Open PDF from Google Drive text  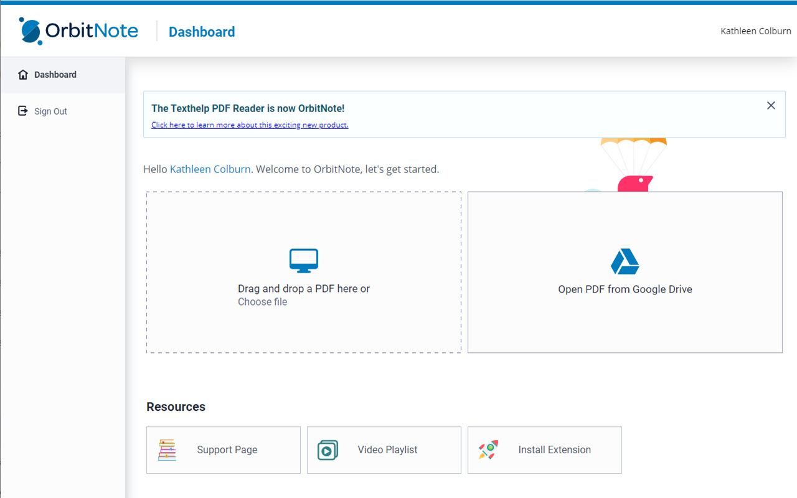tap(625, 289)
